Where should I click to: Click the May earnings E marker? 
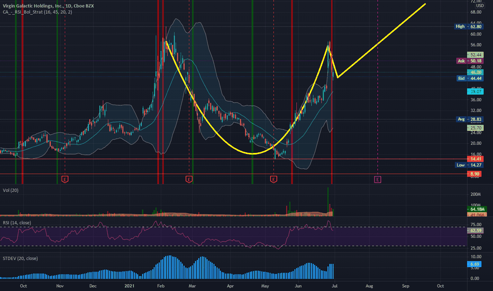point(273,179)
